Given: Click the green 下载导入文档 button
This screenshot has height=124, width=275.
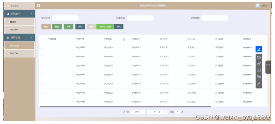Looking at the screenshot, I should [105, 27].
